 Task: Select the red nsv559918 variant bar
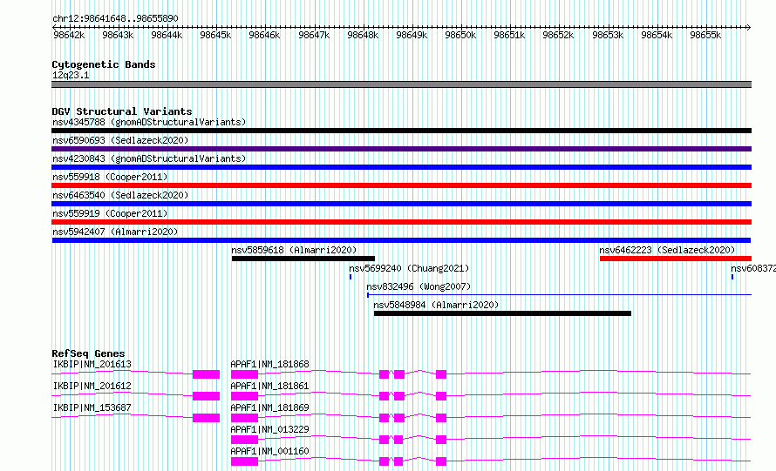tap(401, 185)
